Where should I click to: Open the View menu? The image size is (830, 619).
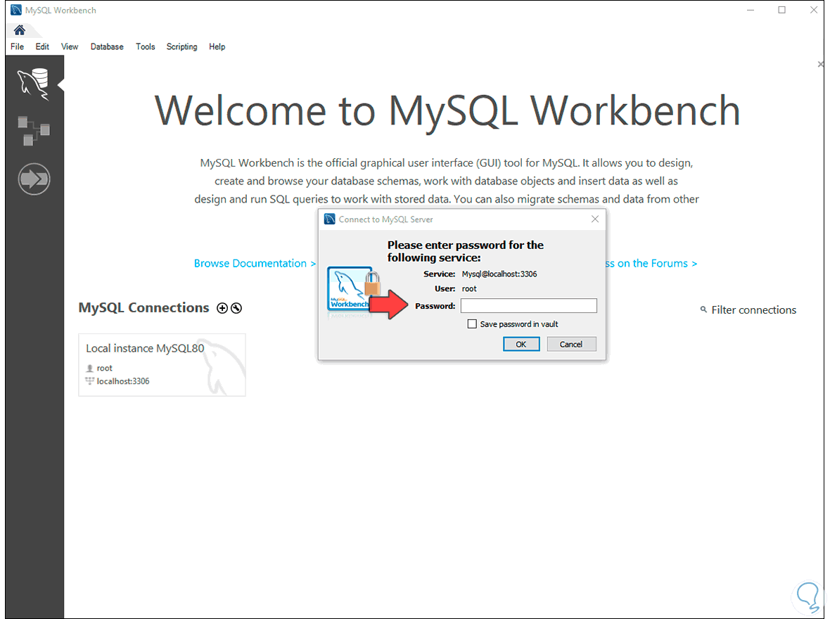70,46
